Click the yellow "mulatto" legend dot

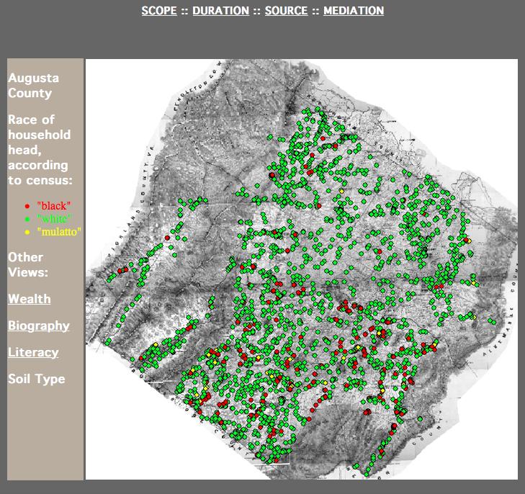pyautogui.click(x=27, y=232)
